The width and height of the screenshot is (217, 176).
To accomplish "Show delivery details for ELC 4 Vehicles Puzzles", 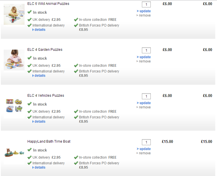I will coord(39,122).
